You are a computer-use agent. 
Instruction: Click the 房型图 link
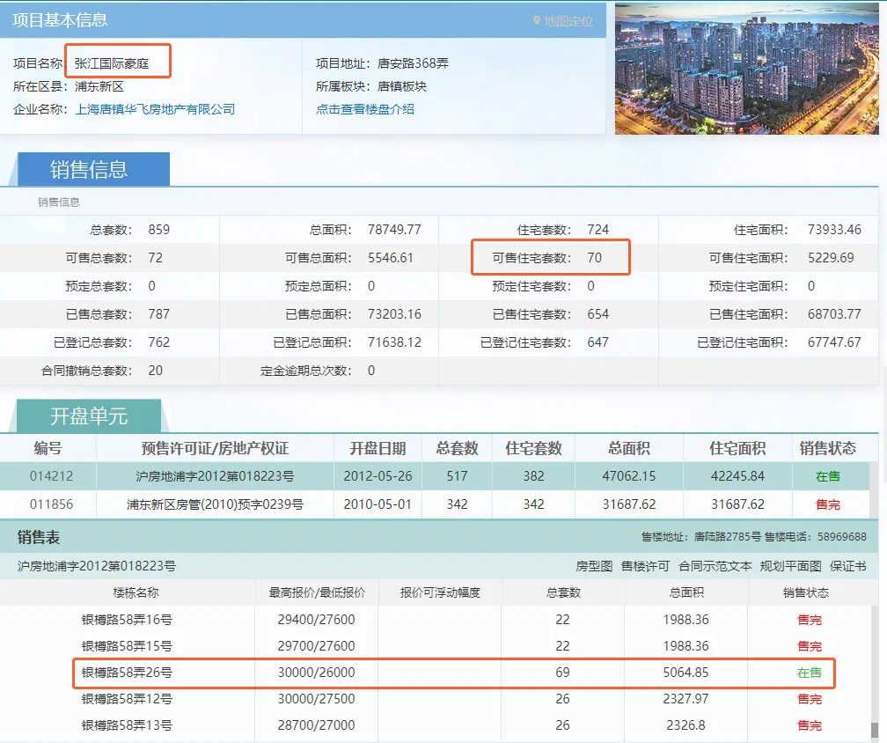click(x=594, y=566)
